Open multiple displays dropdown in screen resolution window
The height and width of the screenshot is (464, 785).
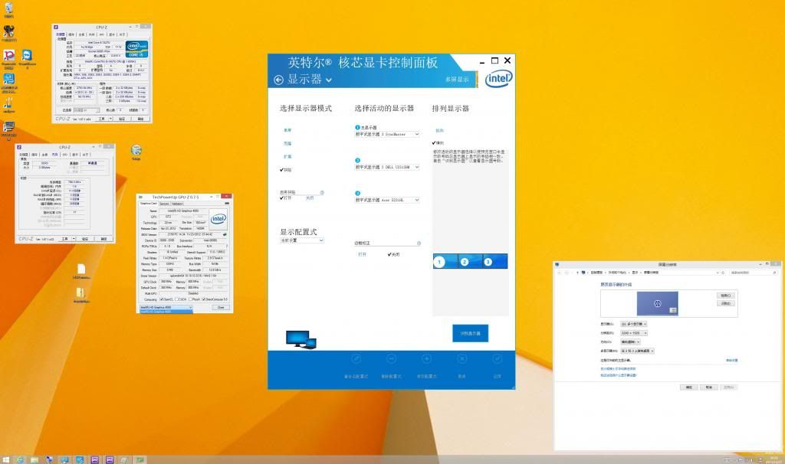coord(637,351)
